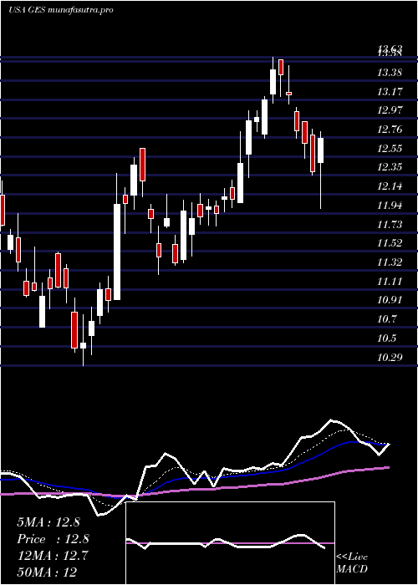Click the '<<Live MACD' label
The width and height of the screenshot is (418, 585).
tap(352, 563)
